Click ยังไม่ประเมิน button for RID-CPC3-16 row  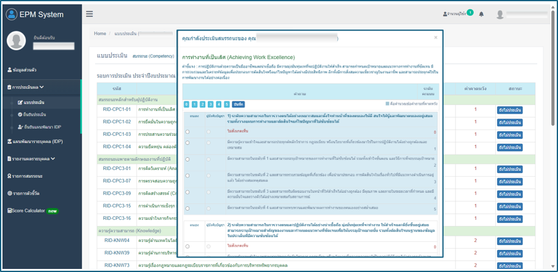(x=509, y=219)
